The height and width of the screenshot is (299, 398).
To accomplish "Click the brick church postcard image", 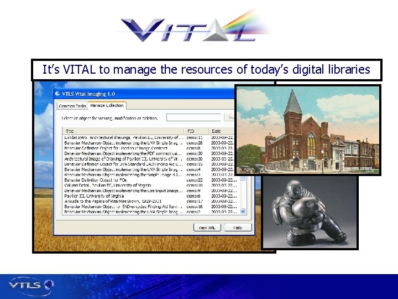I will tap(308, 130).
